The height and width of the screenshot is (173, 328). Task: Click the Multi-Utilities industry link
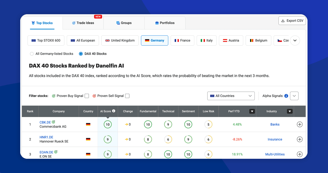(275, 154)
